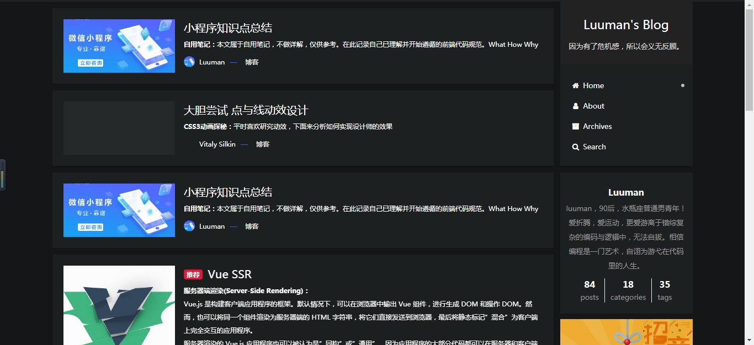The image size is (754, 345).
Task: Click the About person icon
Action: [576, 106]
